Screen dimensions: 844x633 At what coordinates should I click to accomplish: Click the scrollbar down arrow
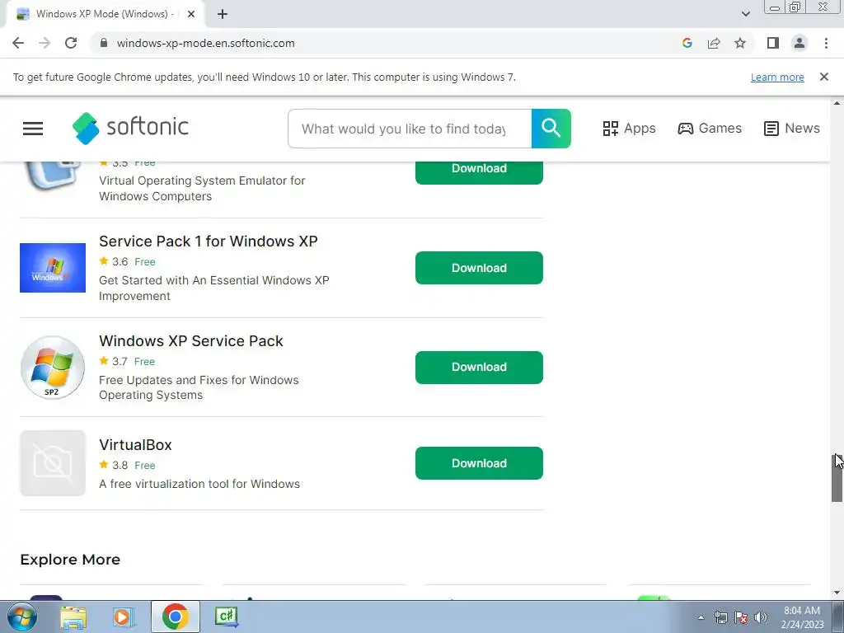pyautogui.click(x=837, y=593)
